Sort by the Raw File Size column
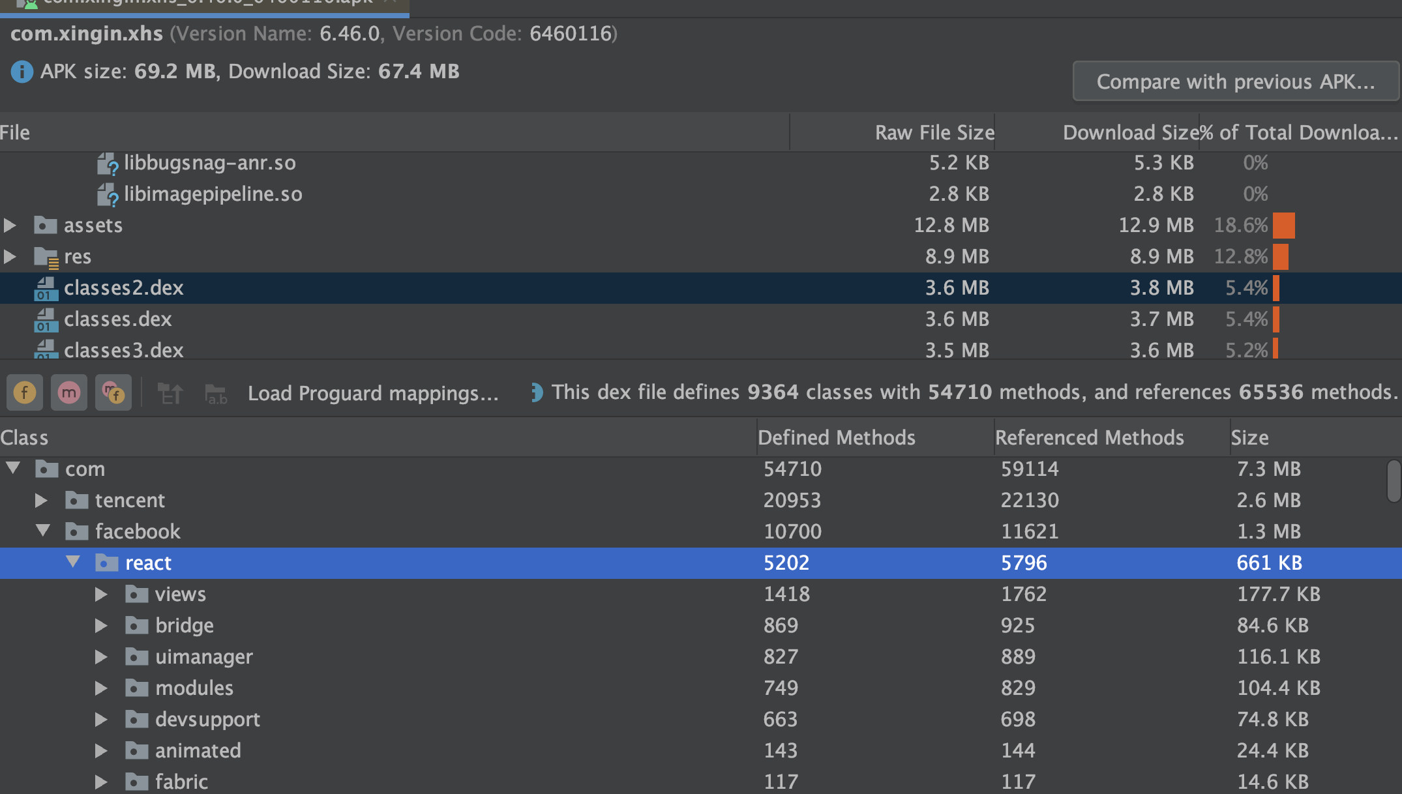1402x794 pixels. click(934, 132)
